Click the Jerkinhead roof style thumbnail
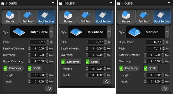 point(76,32)
